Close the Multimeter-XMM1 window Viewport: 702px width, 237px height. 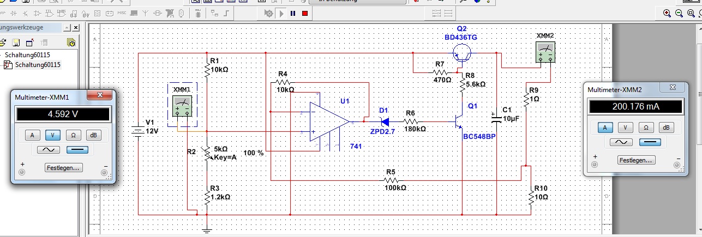(100, 96)
